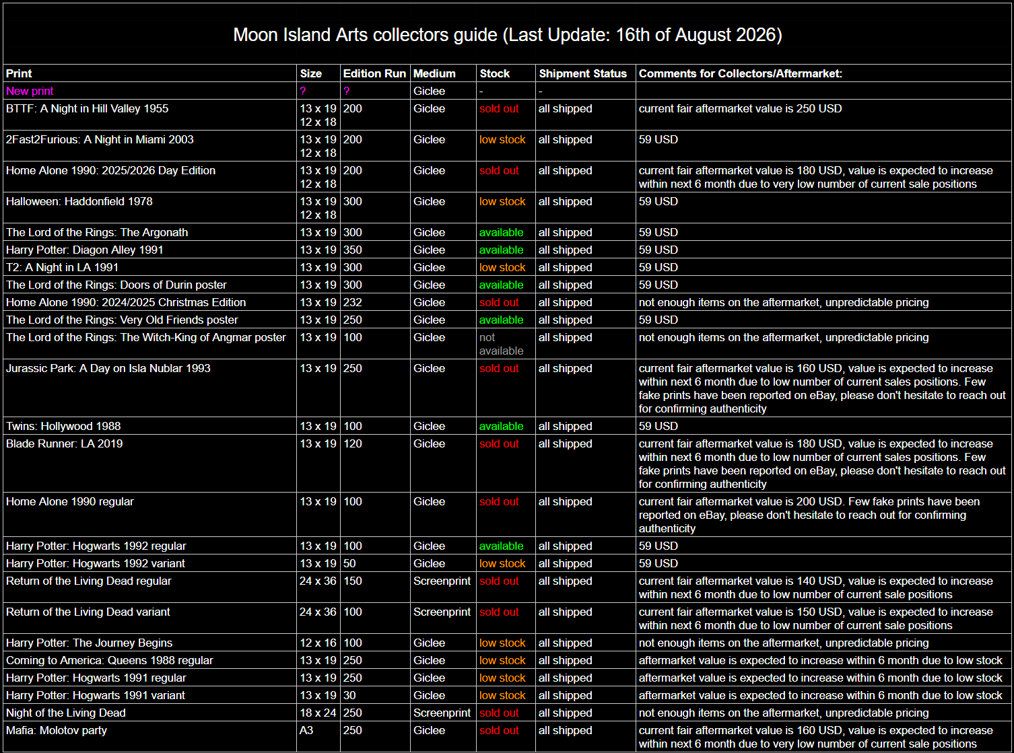The width and height of the screenshot is (1014, 753).
Task: Click Jurassic Park: A Day on Isla Nublar 1993
Action: point(108,368)
